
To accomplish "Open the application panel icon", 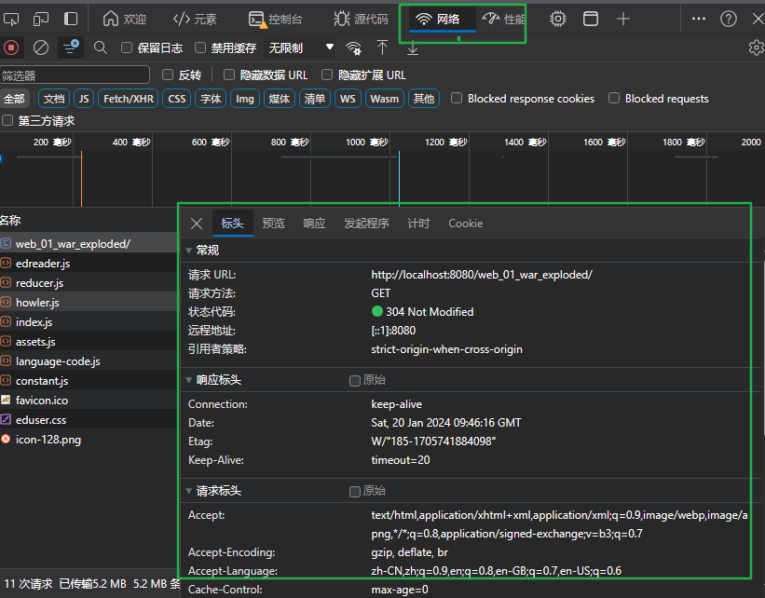I will pos(591,19).
